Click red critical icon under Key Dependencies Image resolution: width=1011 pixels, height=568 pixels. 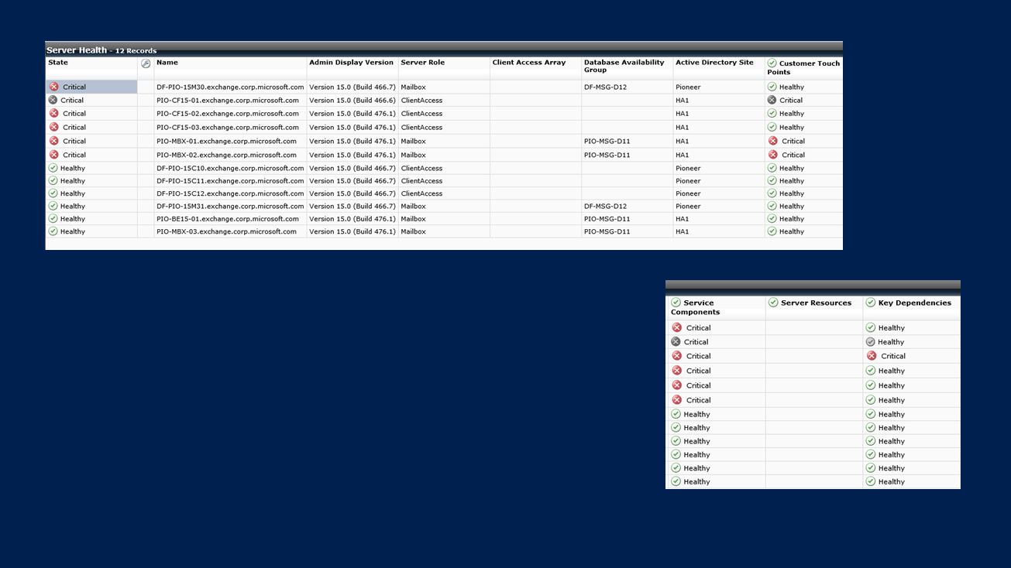pyautogui.click(x=872, y=356)
